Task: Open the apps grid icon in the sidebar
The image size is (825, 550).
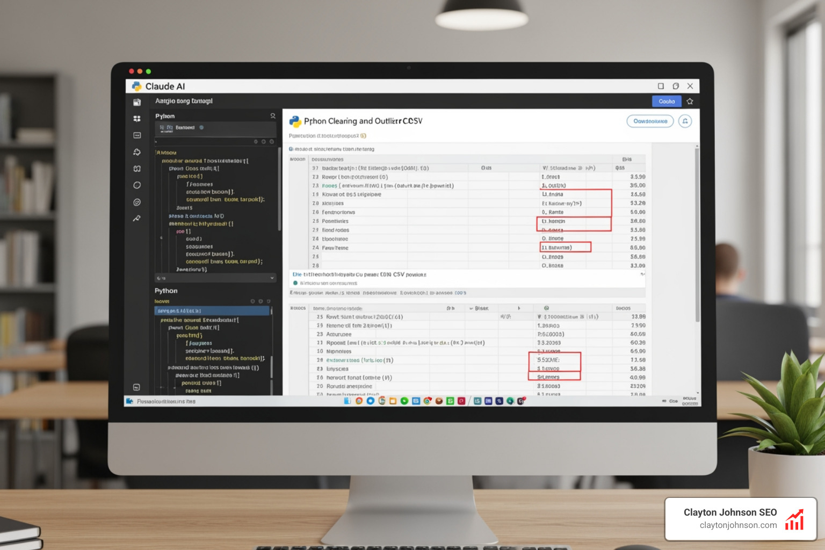Action: point(137,118)
